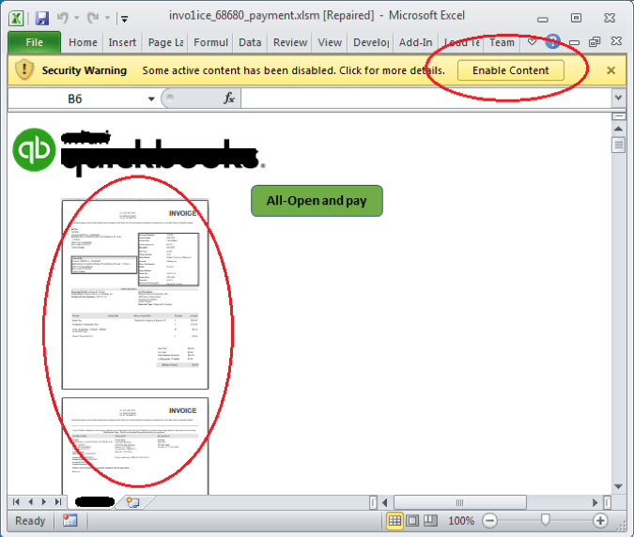Click the All-Open and pay button
The height and width of the screenshot is (537, 634).
[317, 200]
